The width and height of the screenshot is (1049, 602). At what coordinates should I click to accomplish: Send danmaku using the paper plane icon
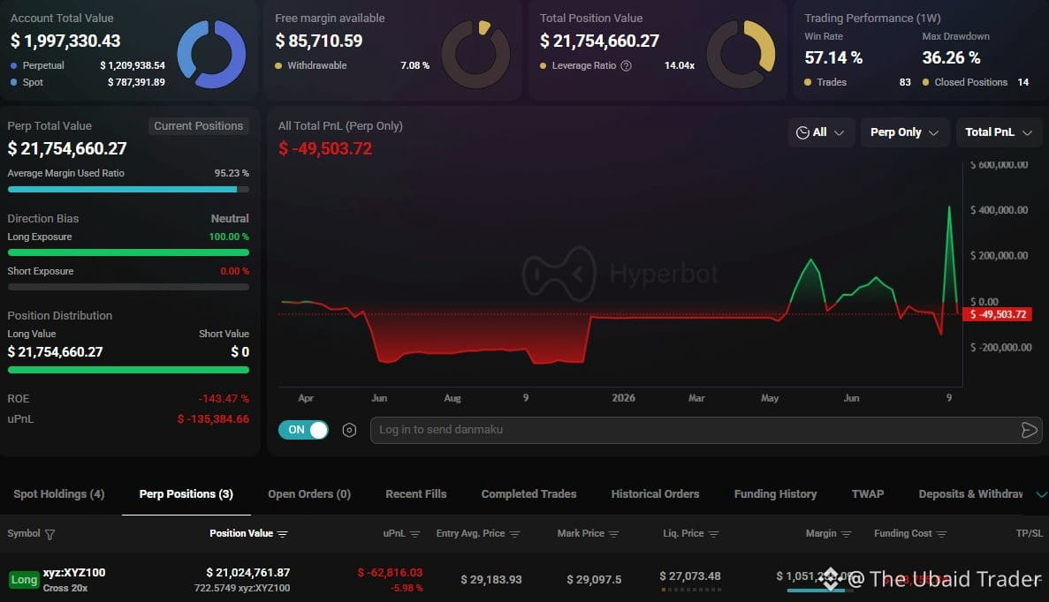coord(1029,430)
